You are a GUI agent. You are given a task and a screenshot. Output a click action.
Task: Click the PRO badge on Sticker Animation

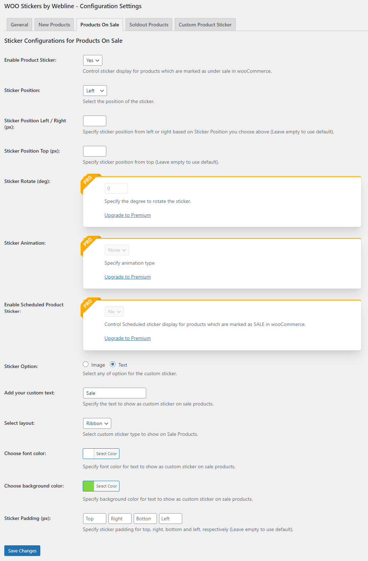tap(88, 242)
